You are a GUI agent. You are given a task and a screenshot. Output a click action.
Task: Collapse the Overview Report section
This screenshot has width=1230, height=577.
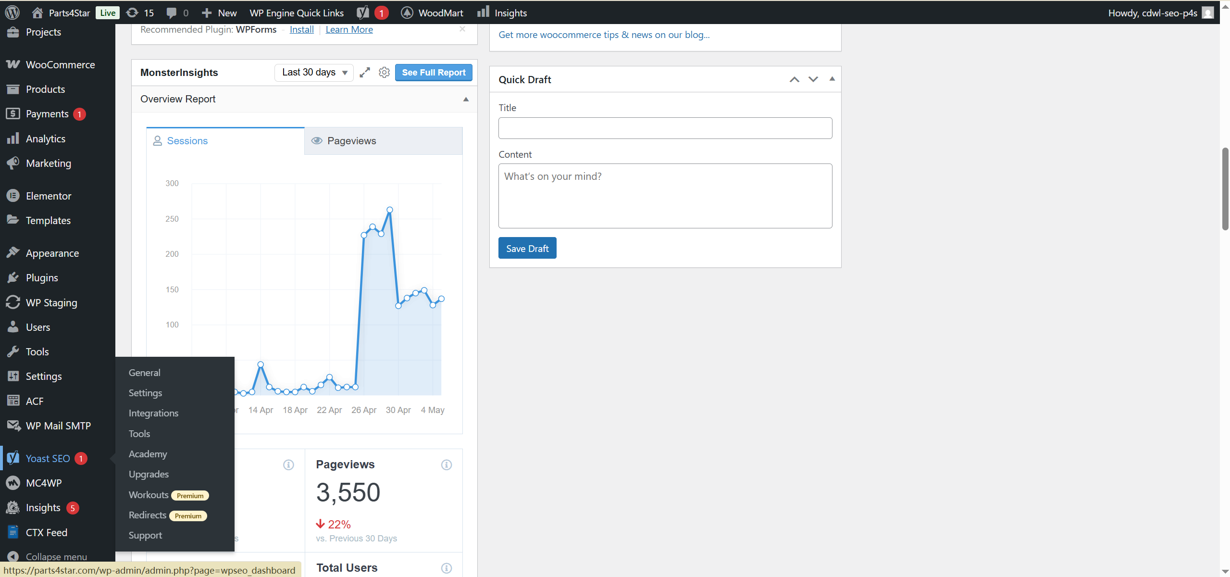tap(465, 99)
